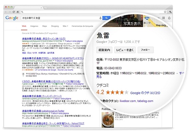This screenshot has height=133, width=192.
Task: Switch to the Maps tab
Action: click(x=45, y=26)
